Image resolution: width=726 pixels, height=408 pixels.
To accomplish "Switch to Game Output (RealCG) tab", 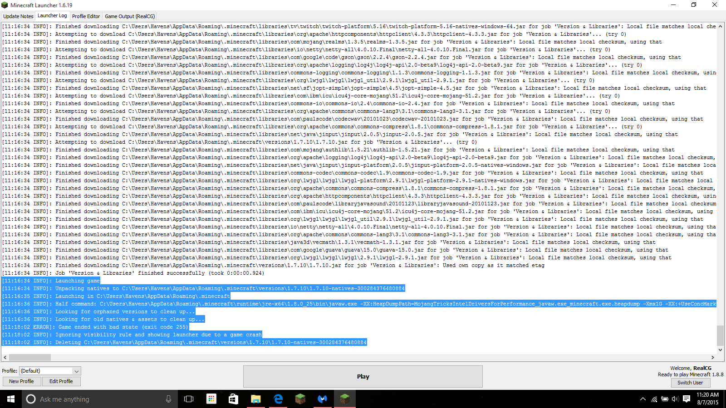I will (130, 16).
